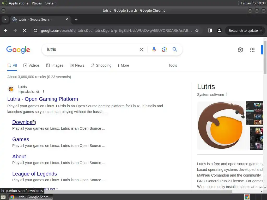Viewport: 267px width, 200px height.
Task: Show desktop via taskbar icon
Action: pos(3,197)
